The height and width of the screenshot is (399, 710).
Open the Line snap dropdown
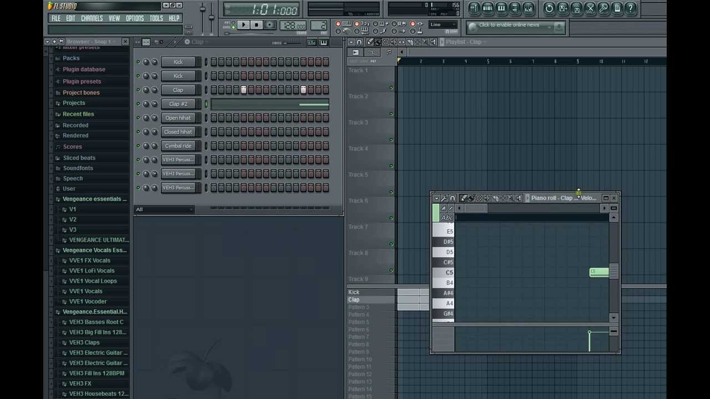pyautogui.click(x=443, y=24)
